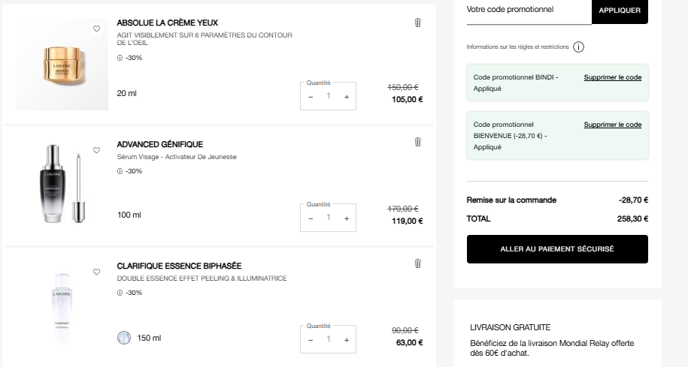Decrease quantity of Advanced Génifique
The image size is (688, 367).
(311, 218)
